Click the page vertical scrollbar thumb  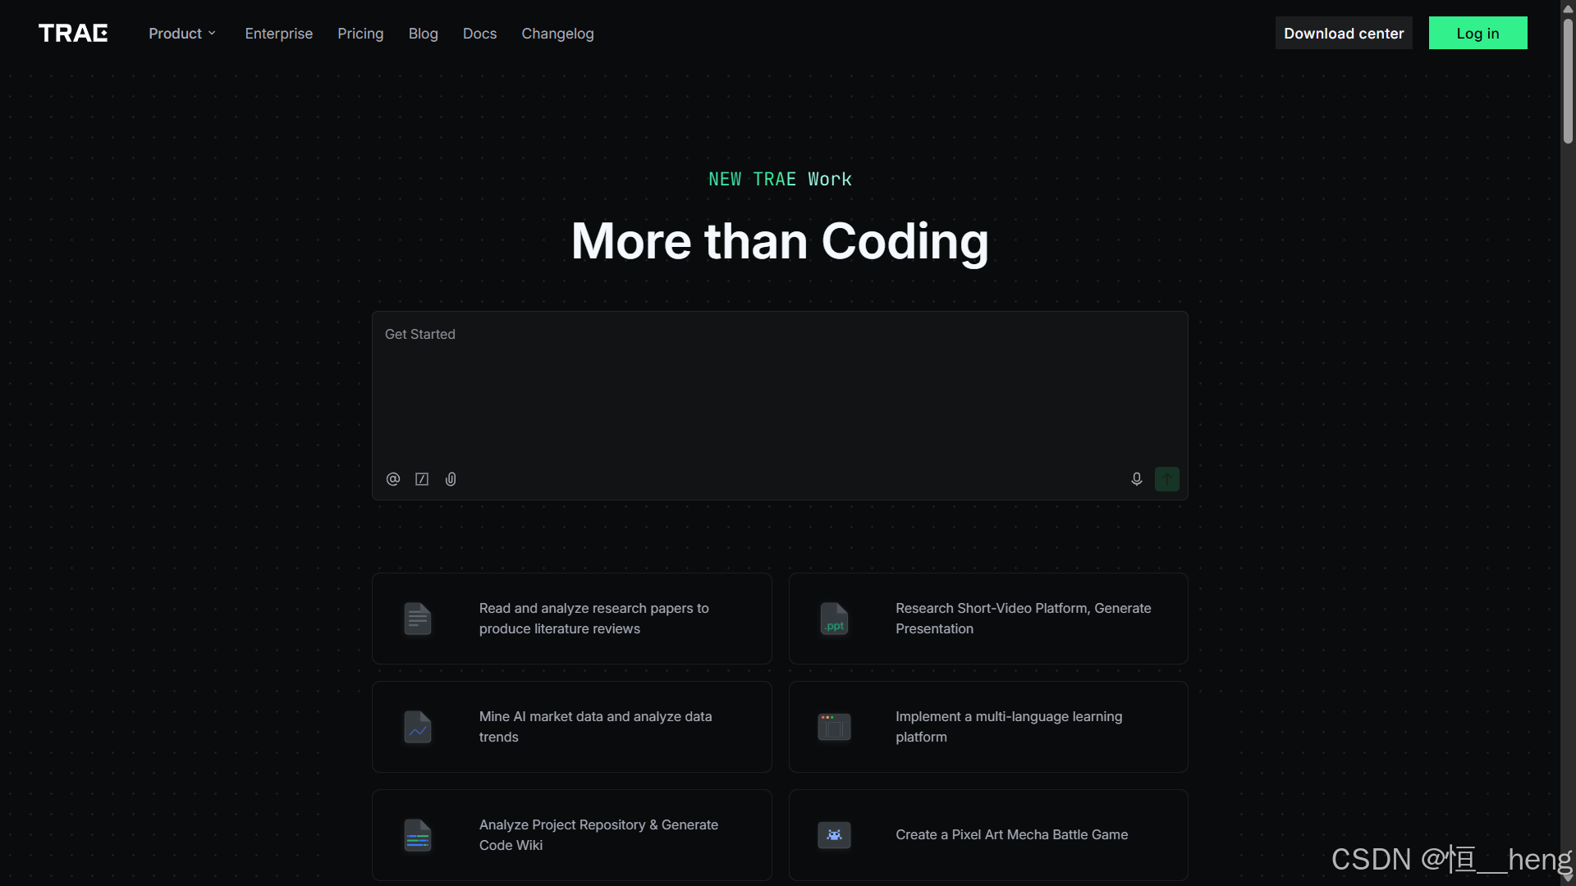pyautogui.click(x=1568, y=80)
